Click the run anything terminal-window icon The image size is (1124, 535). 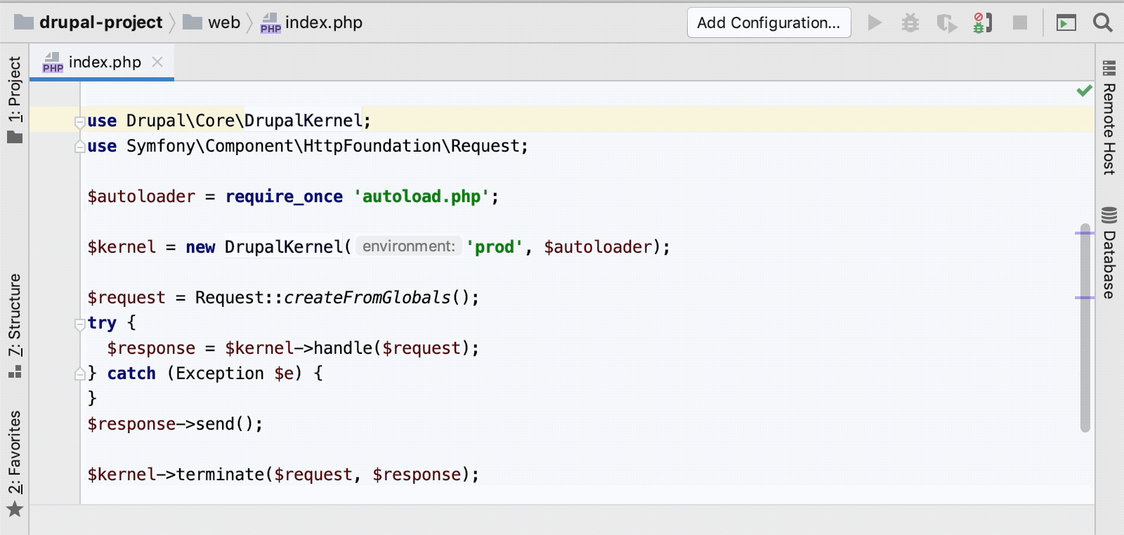1066,23
